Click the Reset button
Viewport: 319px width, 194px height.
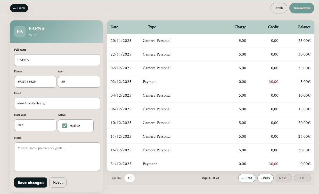(58, 182)
